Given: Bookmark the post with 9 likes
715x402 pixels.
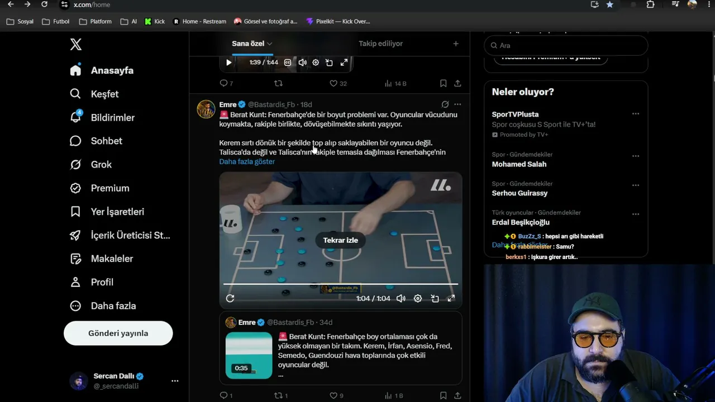Looking at the screenshot, I should [443, 396].
